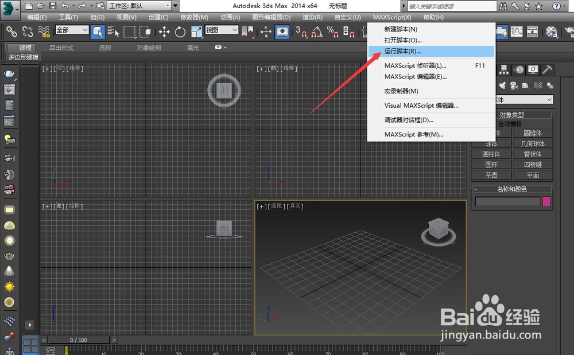The height and width of the screenshot is (355, 574).
Task: Toggle Keyboard Shortcut Override
Action: click(282, 32)
